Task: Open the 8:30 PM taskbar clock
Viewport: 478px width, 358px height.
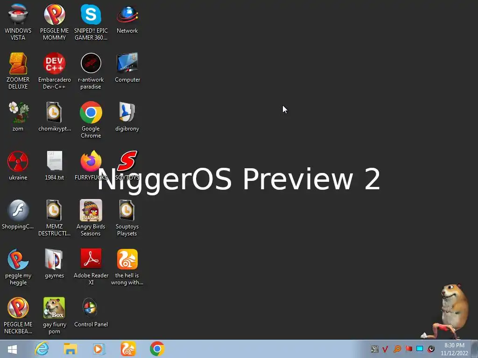Action: click(x=454, y=349)
